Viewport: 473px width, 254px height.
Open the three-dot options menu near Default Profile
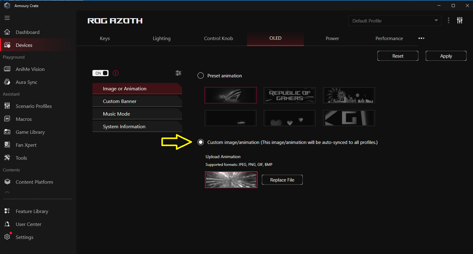[x=449, y=20]
